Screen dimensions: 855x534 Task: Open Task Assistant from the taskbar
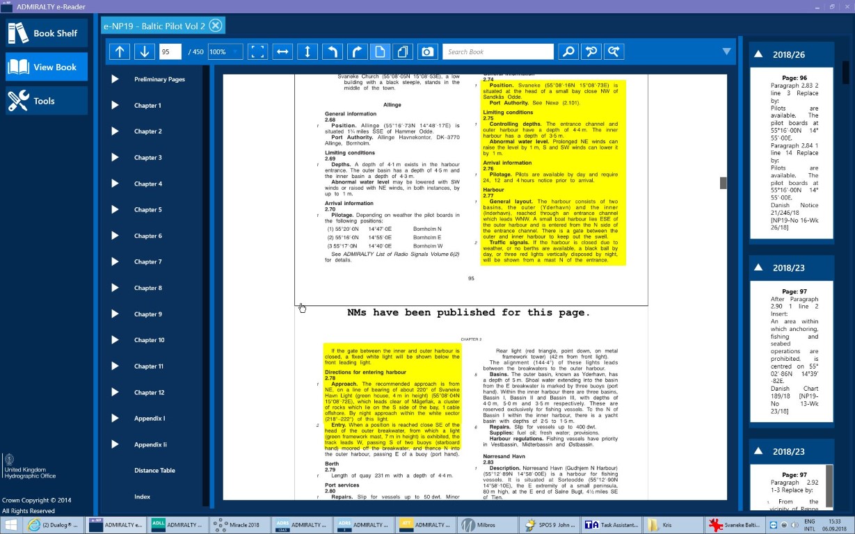(612, 525)
